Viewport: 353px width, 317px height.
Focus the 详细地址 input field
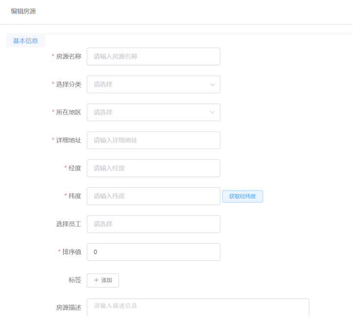coord(153,140)
